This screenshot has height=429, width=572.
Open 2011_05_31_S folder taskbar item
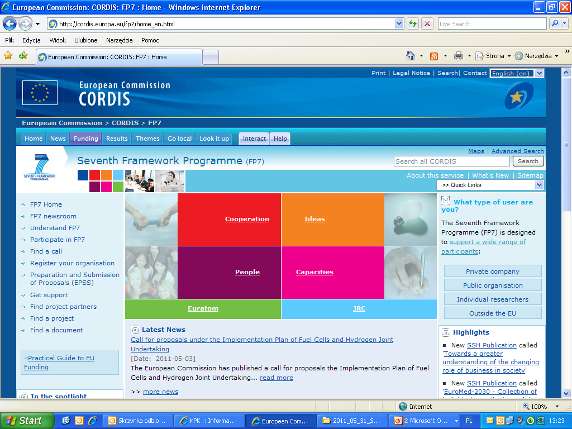click(x=351, y=421)
